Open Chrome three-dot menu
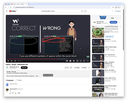This screenshot has width=128, height=102. [x=122, y=7]
